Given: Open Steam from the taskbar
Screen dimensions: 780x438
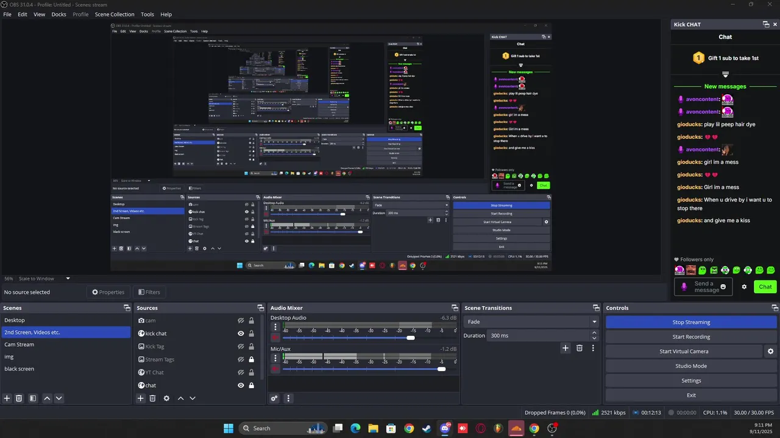Looking at the screenshot, I should point(427,428).
